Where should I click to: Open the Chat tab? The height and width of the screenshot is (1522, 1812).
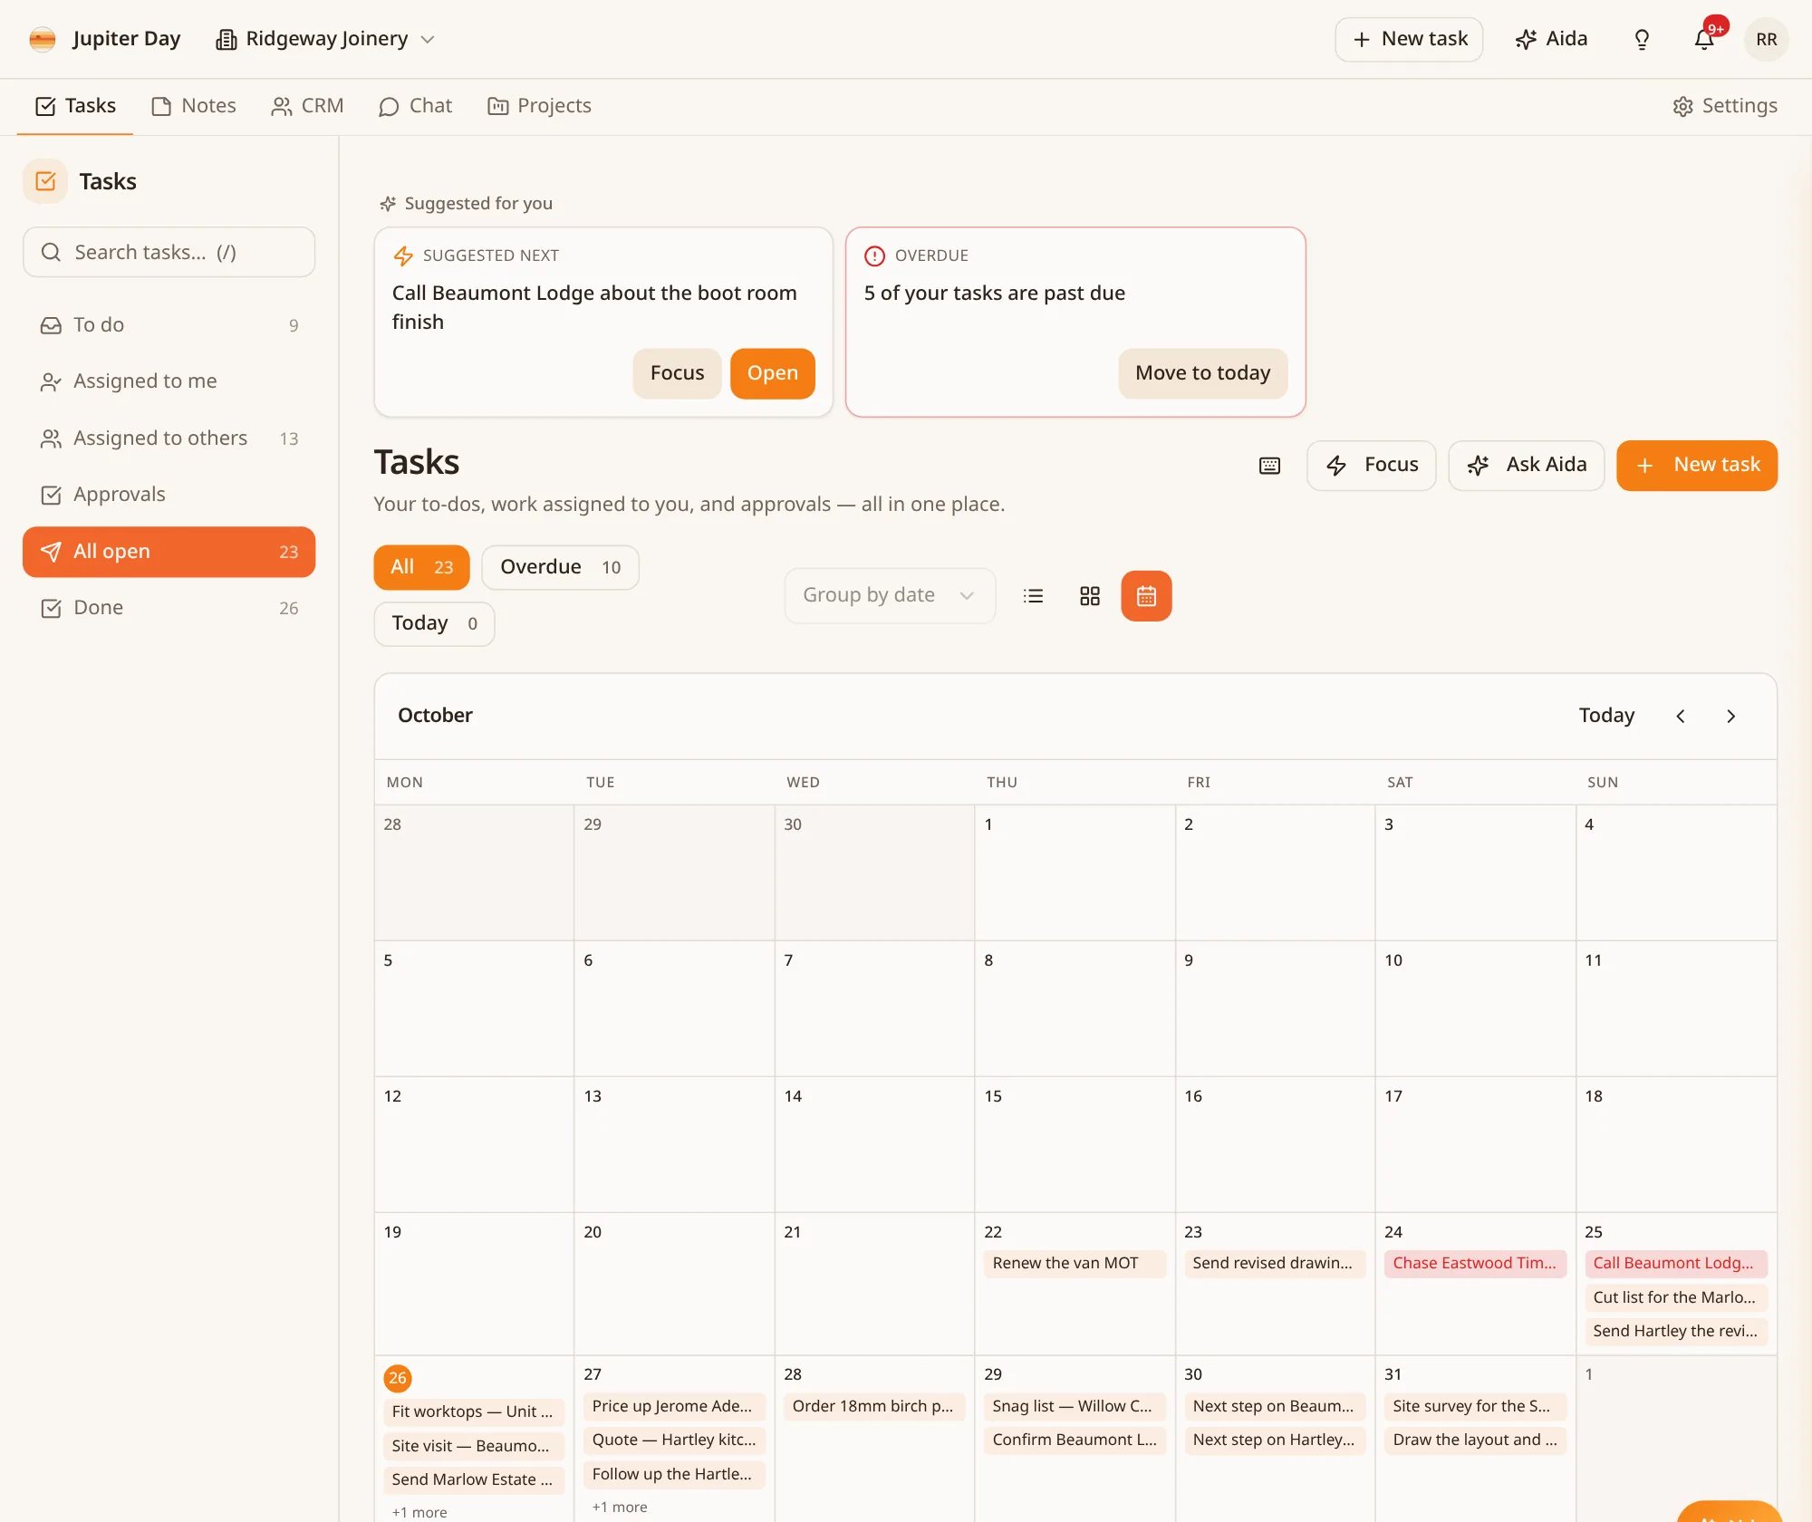(x=415, y=106)
